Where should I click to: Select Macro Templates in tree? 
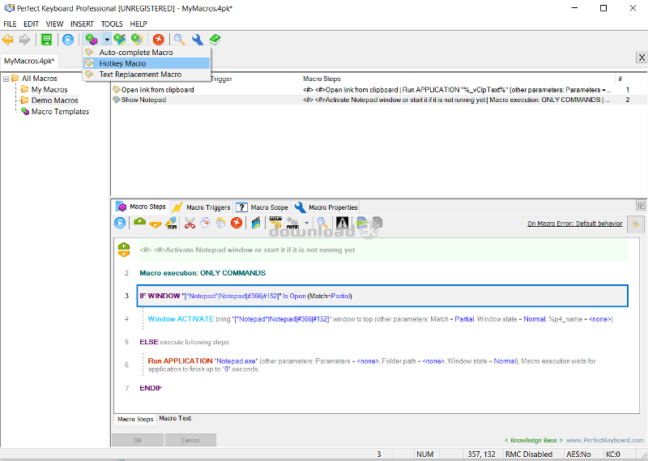(60, 112)
